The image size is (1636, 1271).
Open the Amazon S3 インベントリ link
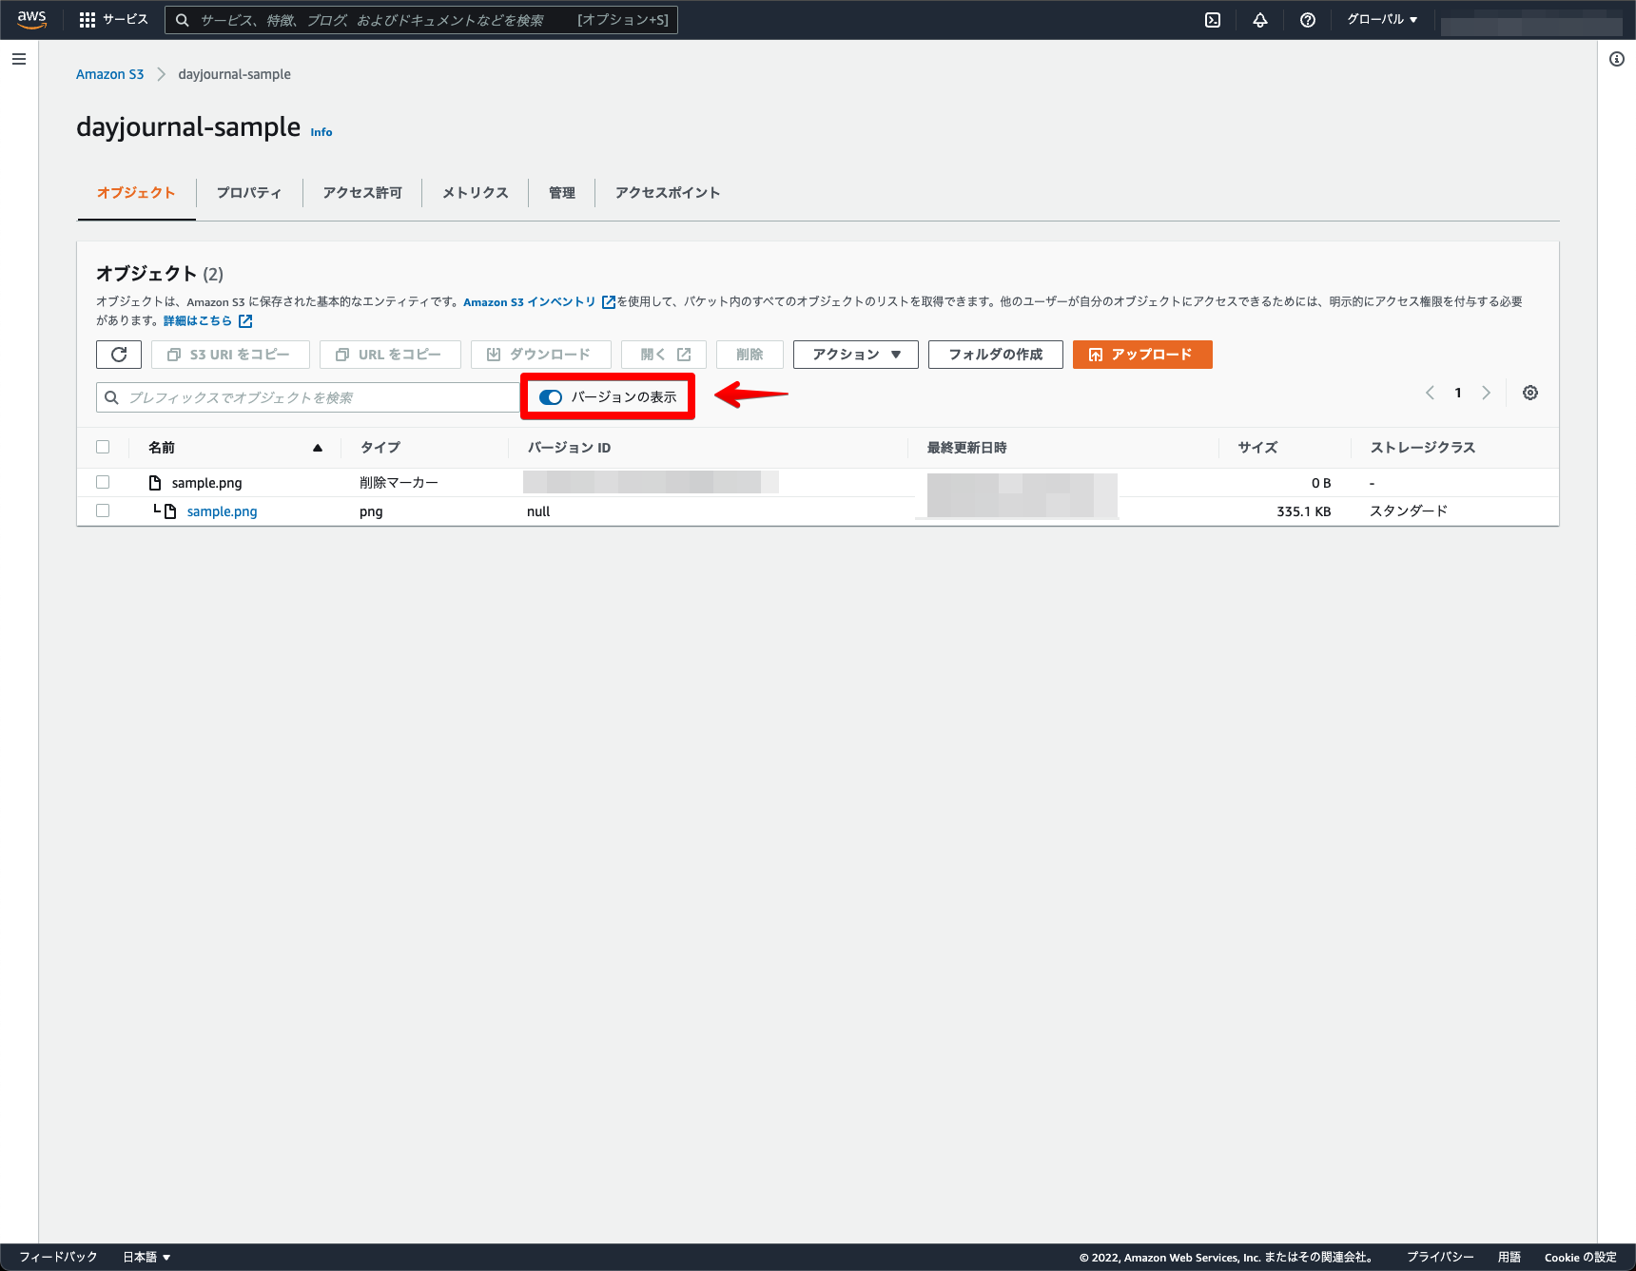(x=539, y=302)
